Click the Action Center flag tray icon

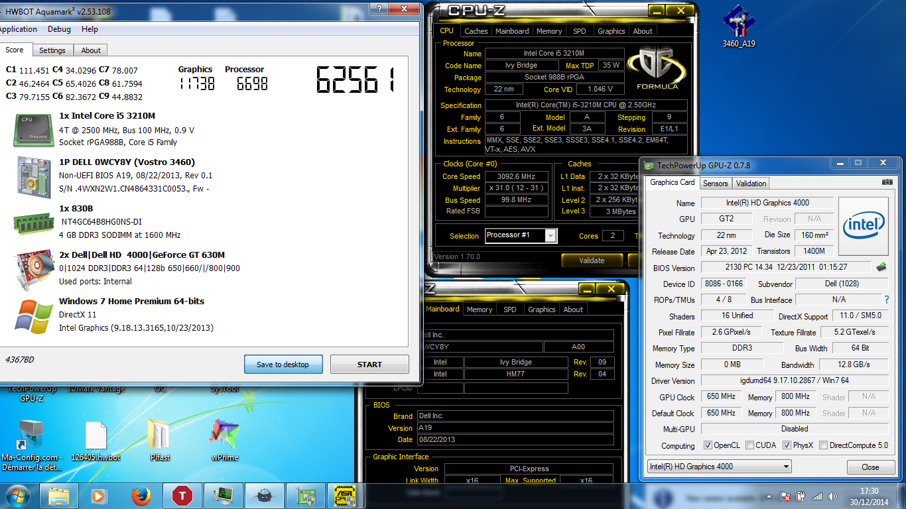pos(785,496)
